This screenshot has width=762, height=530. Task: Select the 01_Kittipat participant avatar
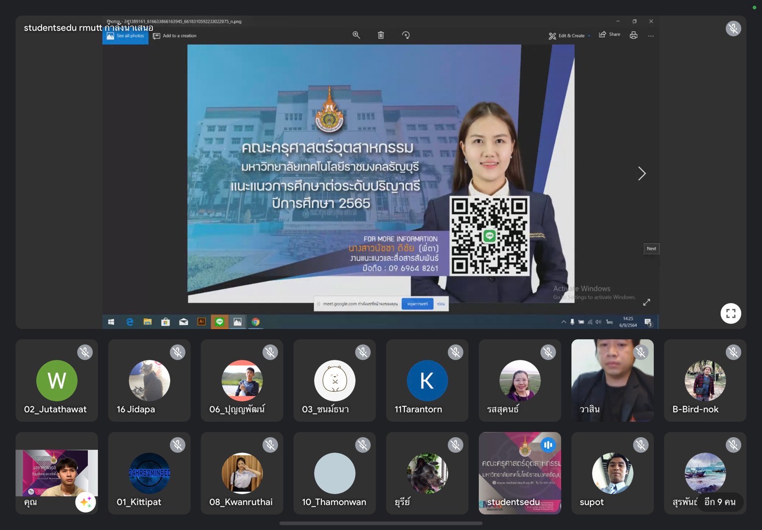(149, 473)
